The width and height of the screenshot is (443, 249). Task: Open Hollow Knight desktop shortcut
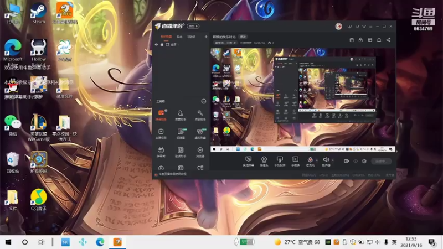38,53
